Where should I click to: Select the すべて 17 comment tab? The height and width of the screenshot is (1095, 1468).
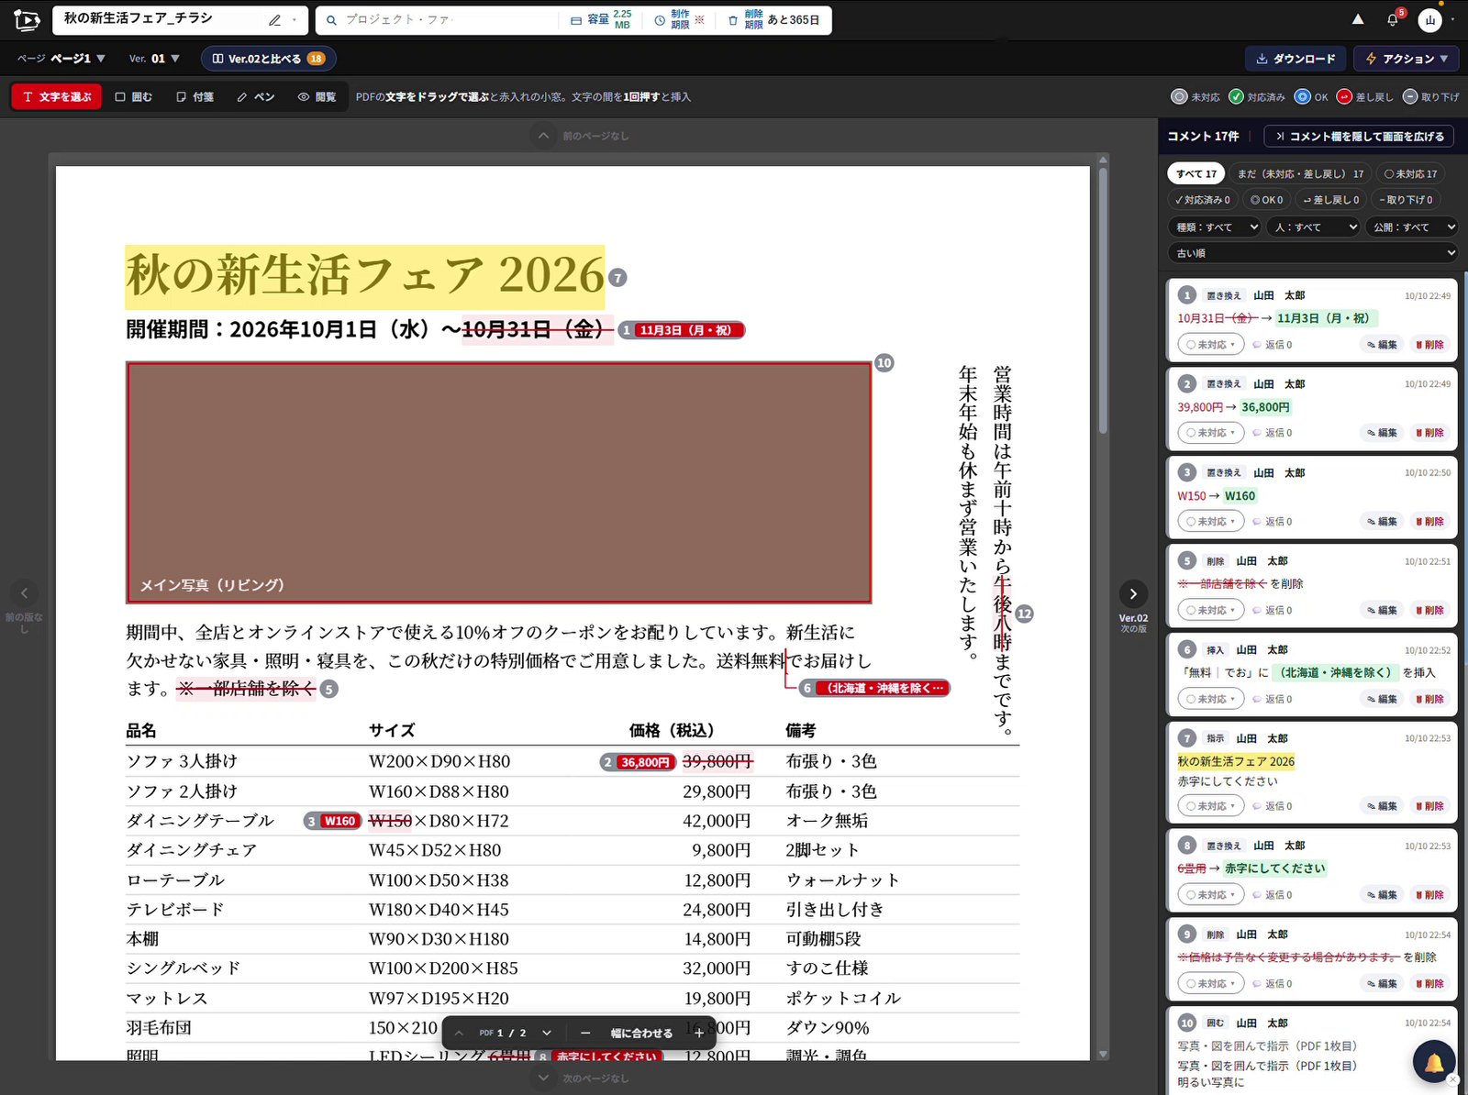pyautogui.click(x=1196, y=173)
